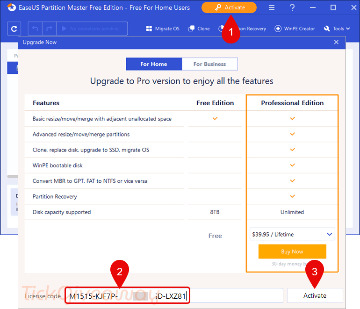Open the help question mark icon
Viewport: 360px width, 309px height.
(292, 7)
